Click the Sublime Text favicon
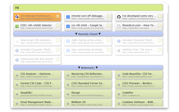Viewport: 179px width, 112px height. click(119, 51)
